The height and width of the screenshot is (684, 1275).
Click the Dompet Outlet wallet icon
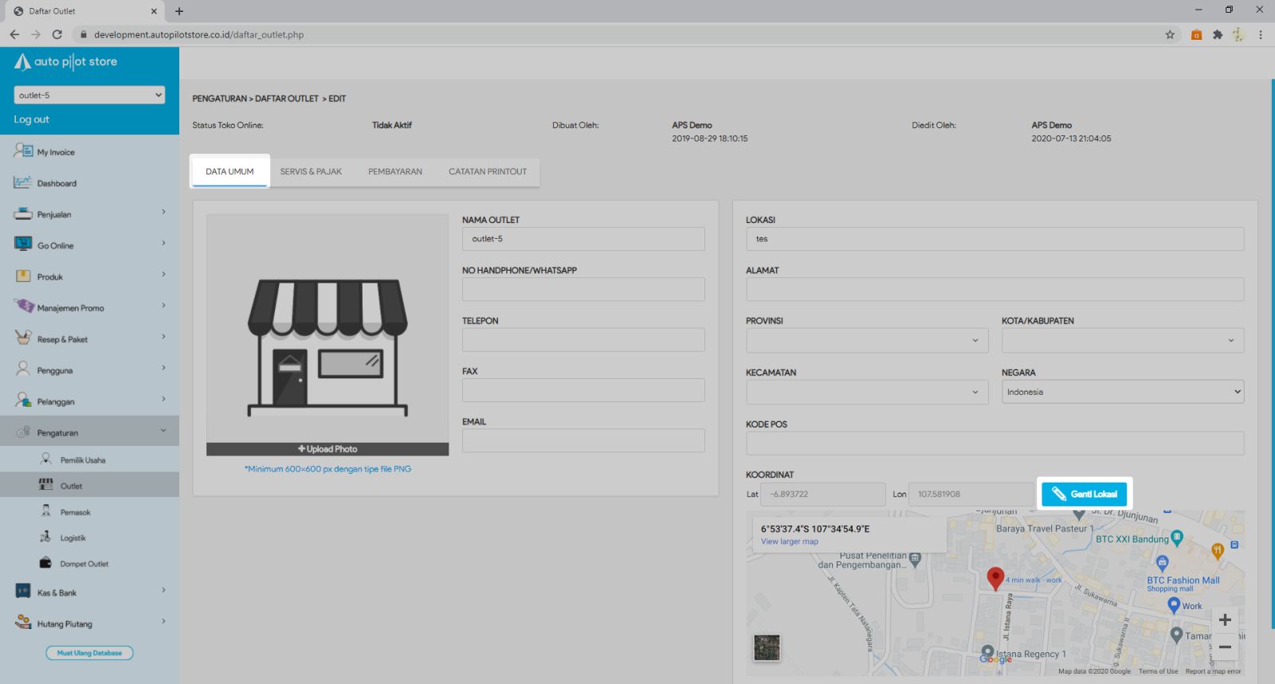[x=46, y=563]
